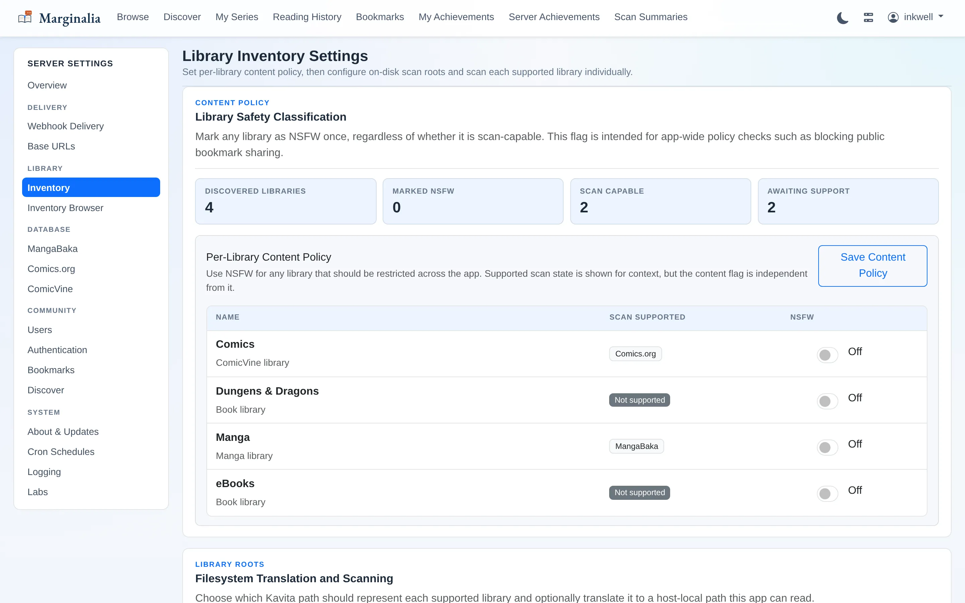Viewport: 965px width, 603px height.
Task: Select the Inventory sidebar item
Action: (x=91, y=188)
